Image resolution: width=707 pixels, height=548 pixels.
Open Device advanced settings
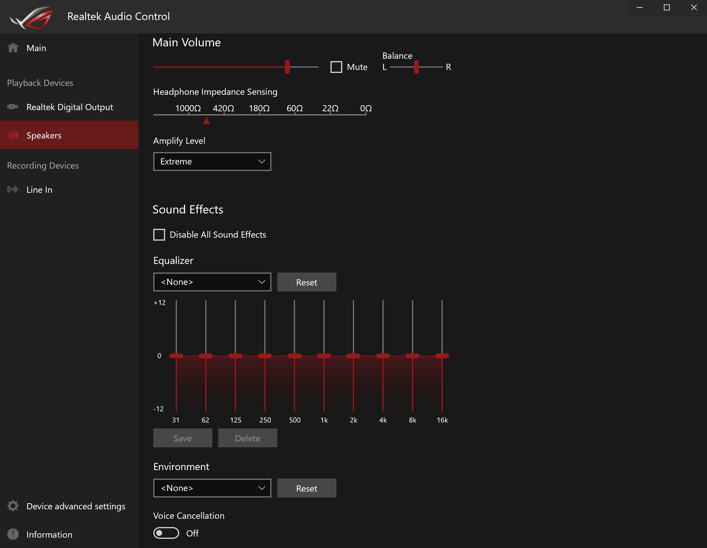click(x=69, y=506)
